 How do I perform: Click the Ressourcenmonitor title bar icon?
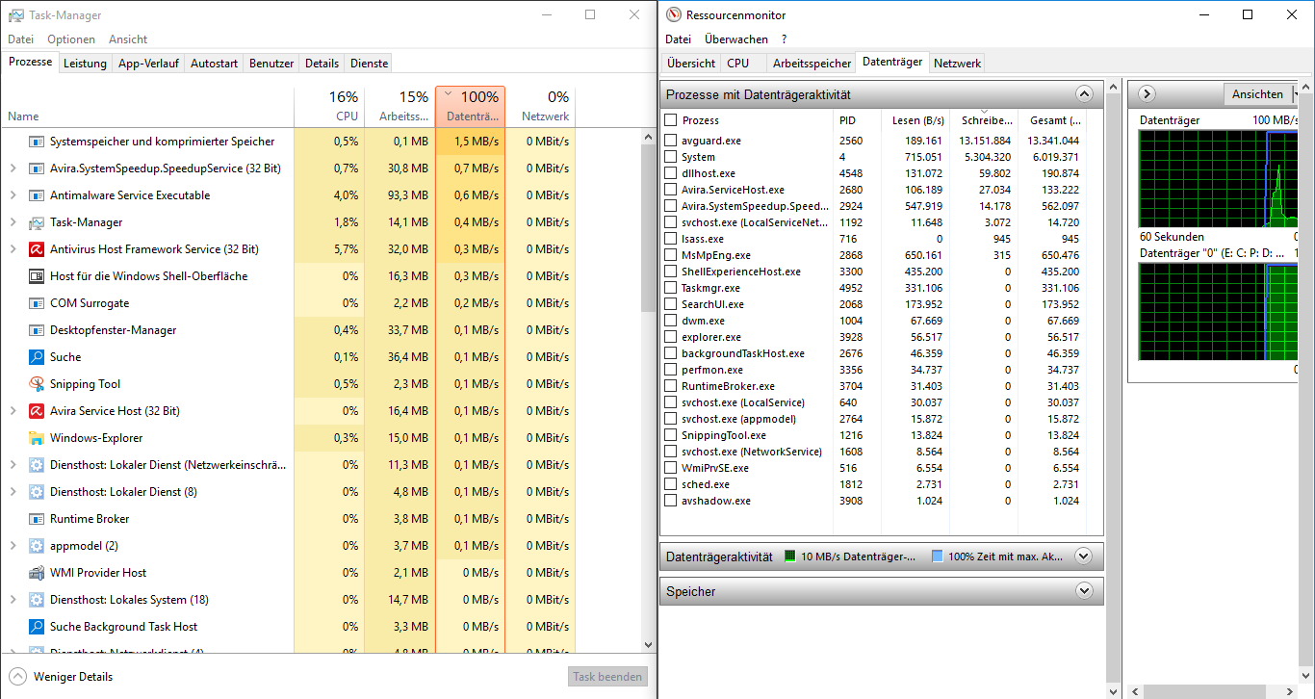point(673,15)
